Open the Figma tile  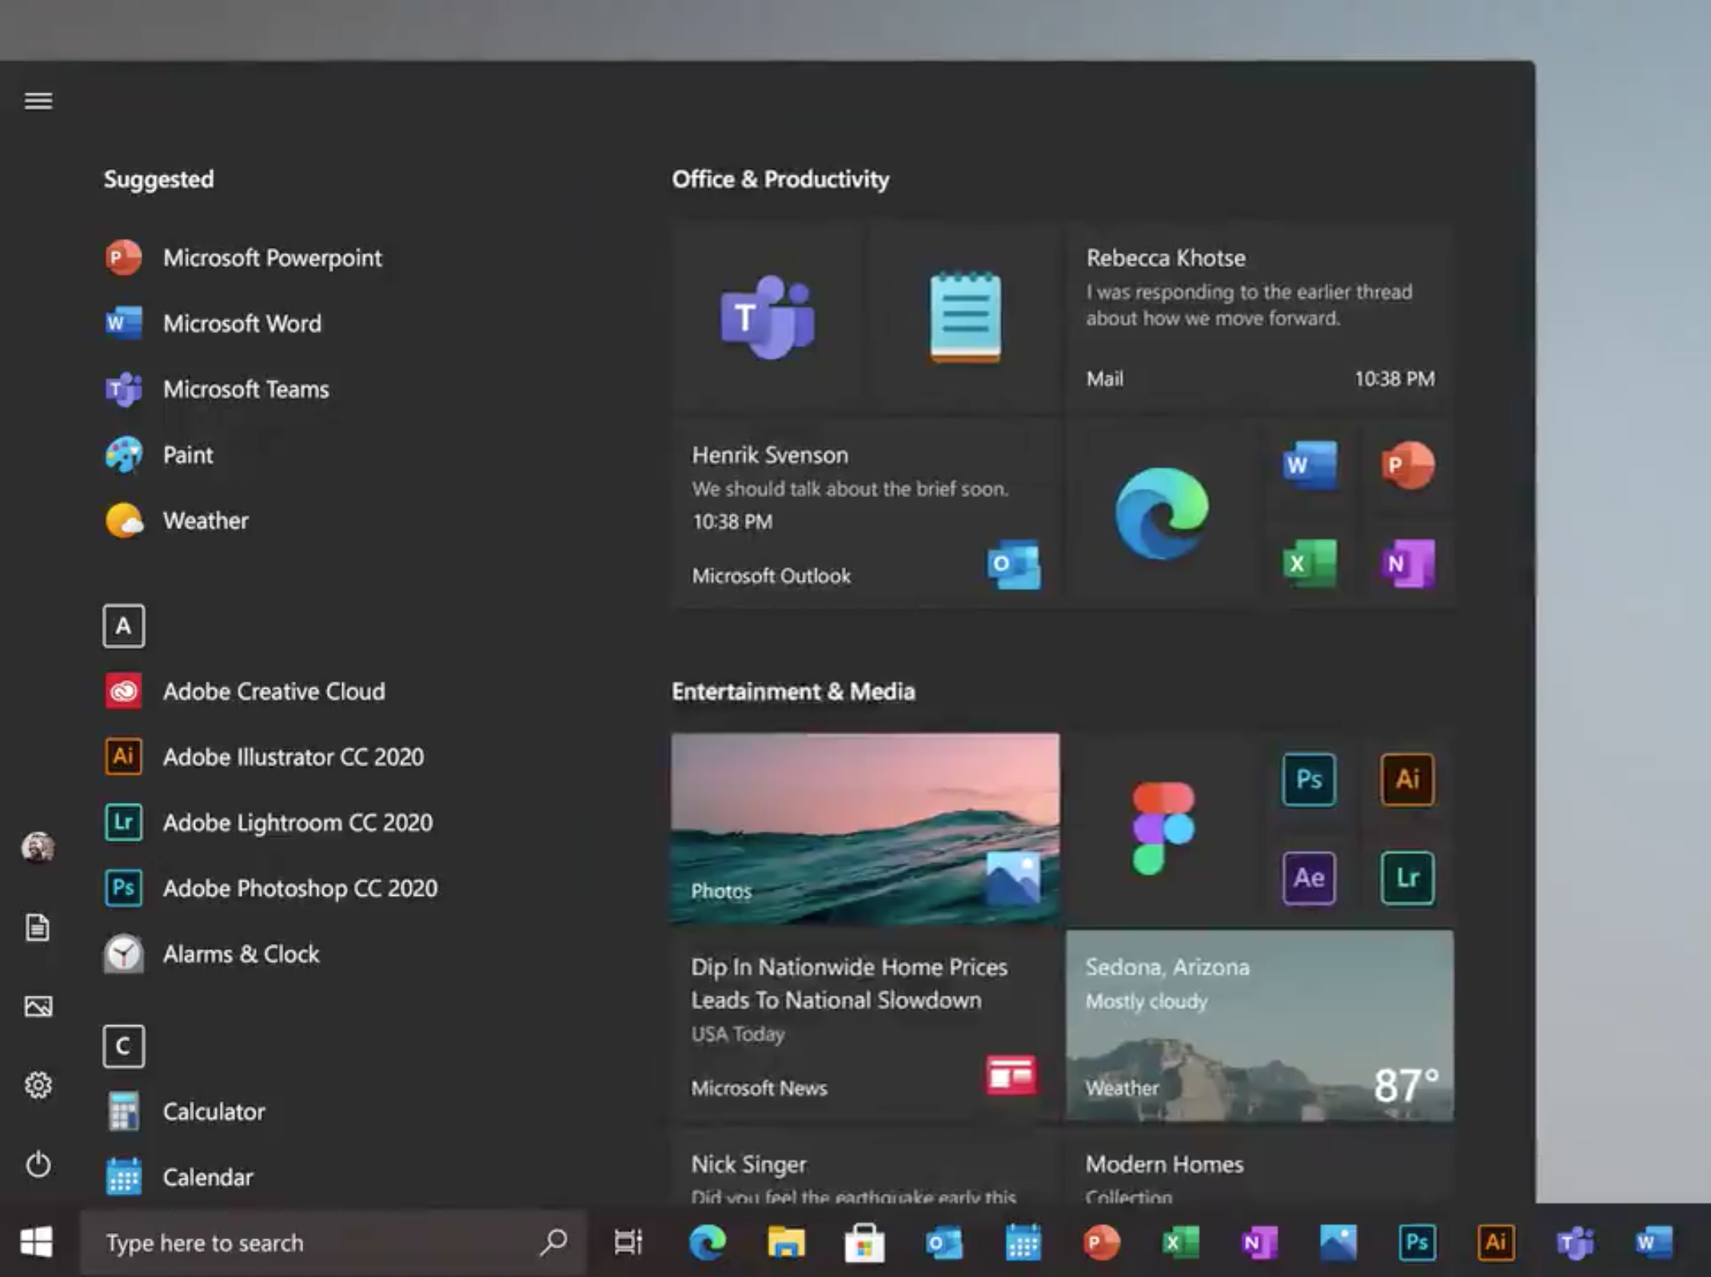point(1162,828)
